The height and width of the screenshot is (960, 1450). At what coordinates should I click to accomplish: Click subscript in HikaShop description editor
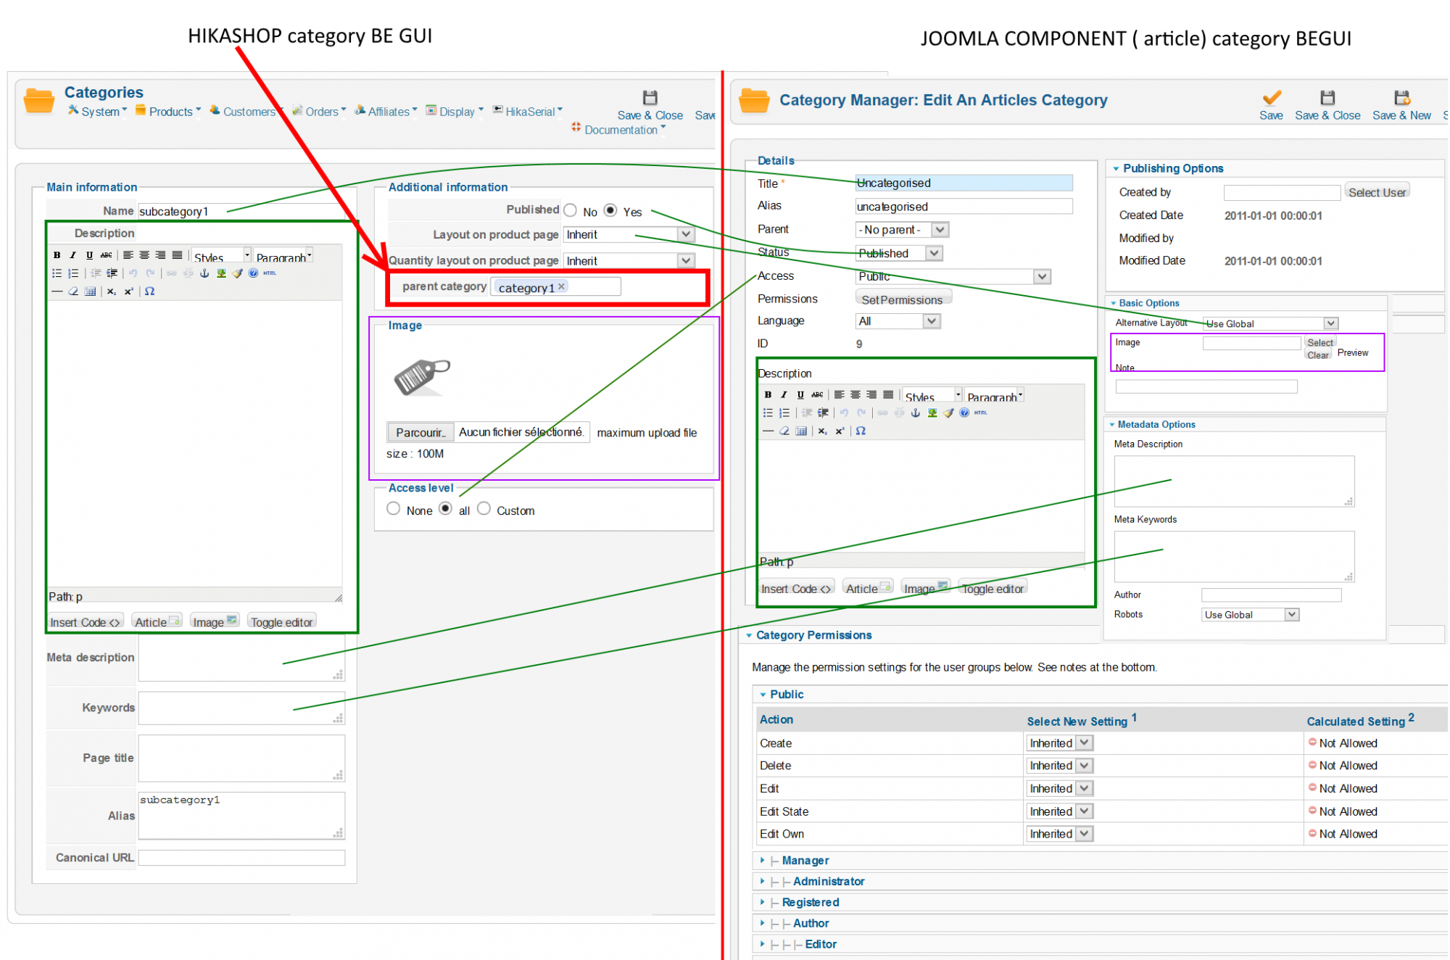point(112,291)
